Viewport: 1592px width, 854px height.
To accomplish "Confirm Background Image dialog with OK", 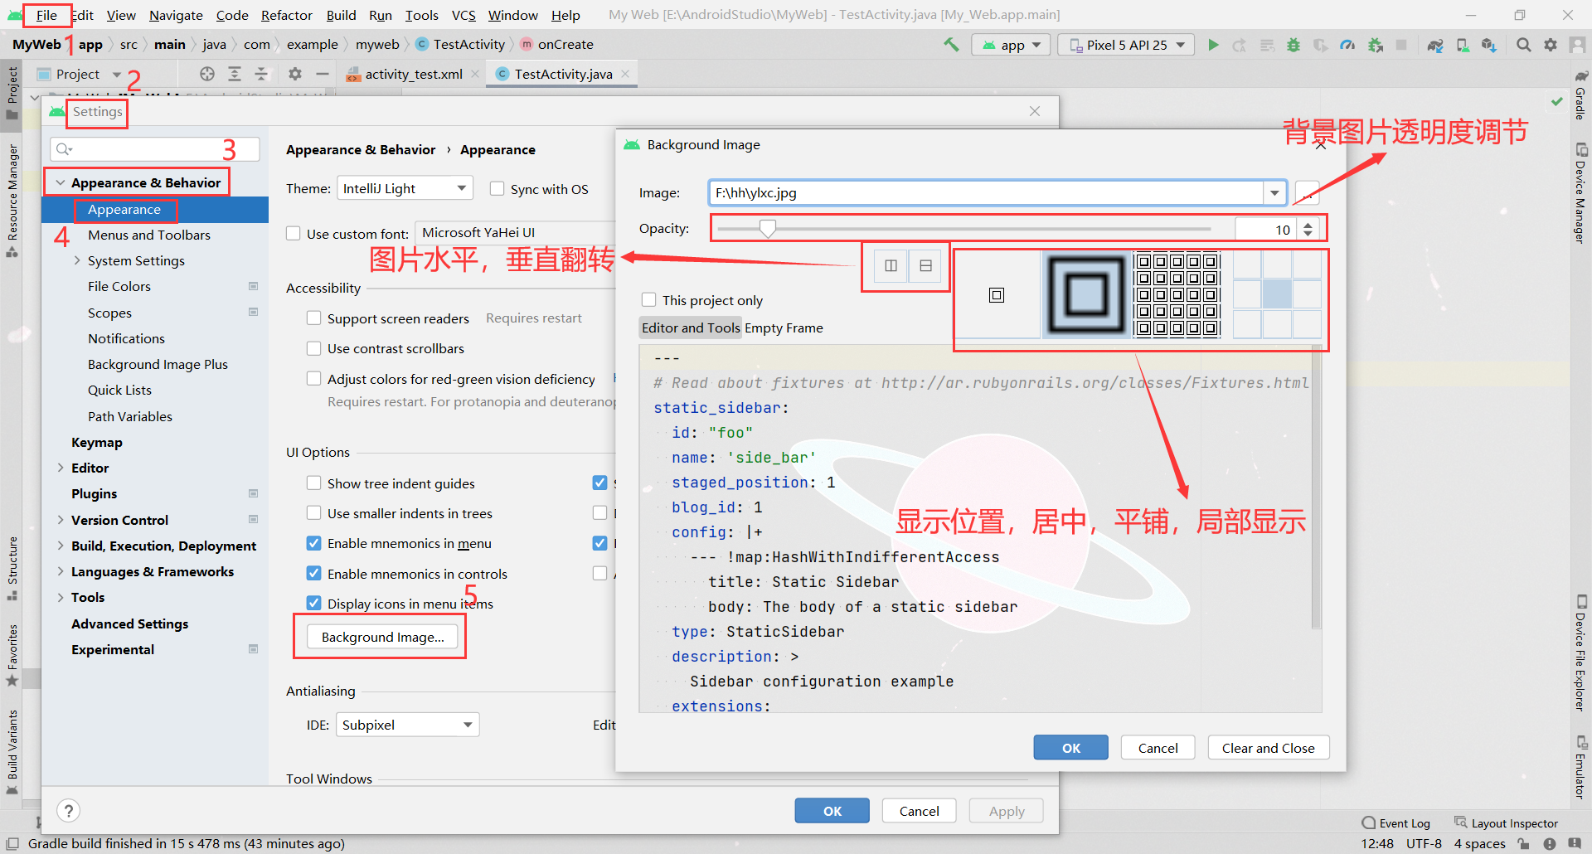I will click(1070, 748).
